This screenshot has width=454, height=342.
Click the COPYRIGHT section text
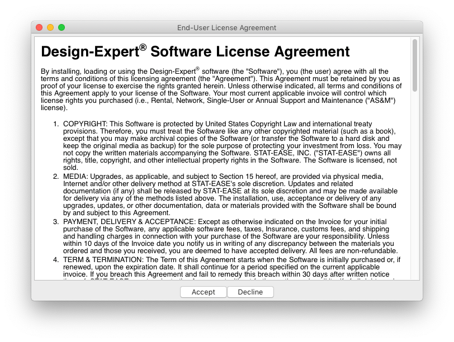point(232,145)
